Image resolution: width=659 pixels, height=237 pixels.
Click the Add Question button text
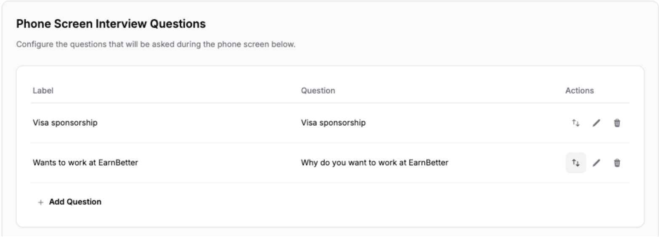point(75,202)
